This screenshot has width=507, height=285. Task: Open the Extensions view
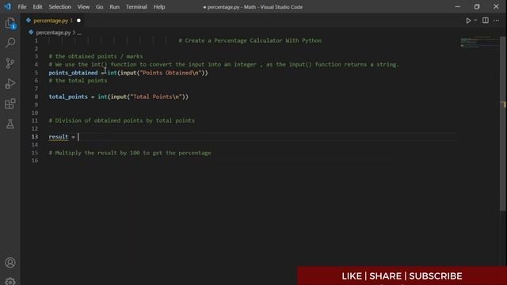[10, 104]
